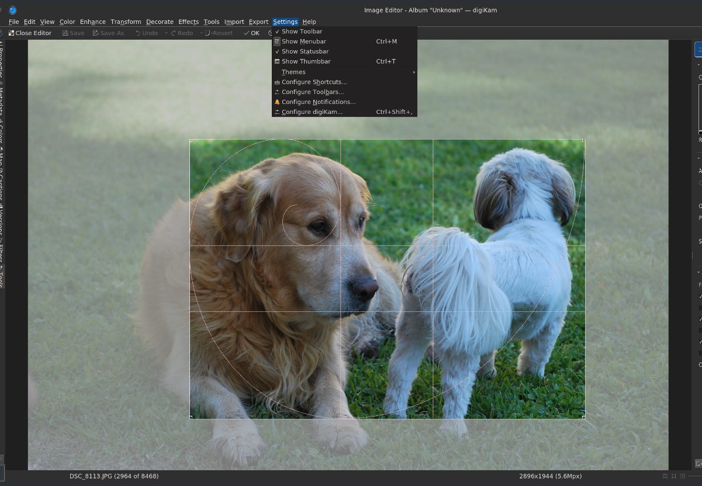Viewport: 702px width, 486px height.
Task: Open the Configure digiKam settings entry
Action: (310, 112)
